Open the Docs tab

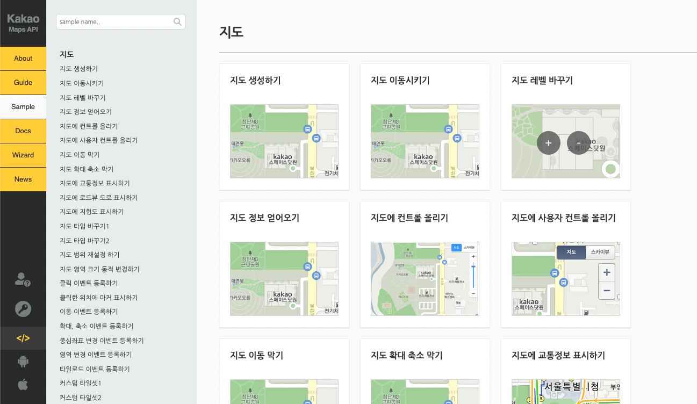[x=23, y=131]
